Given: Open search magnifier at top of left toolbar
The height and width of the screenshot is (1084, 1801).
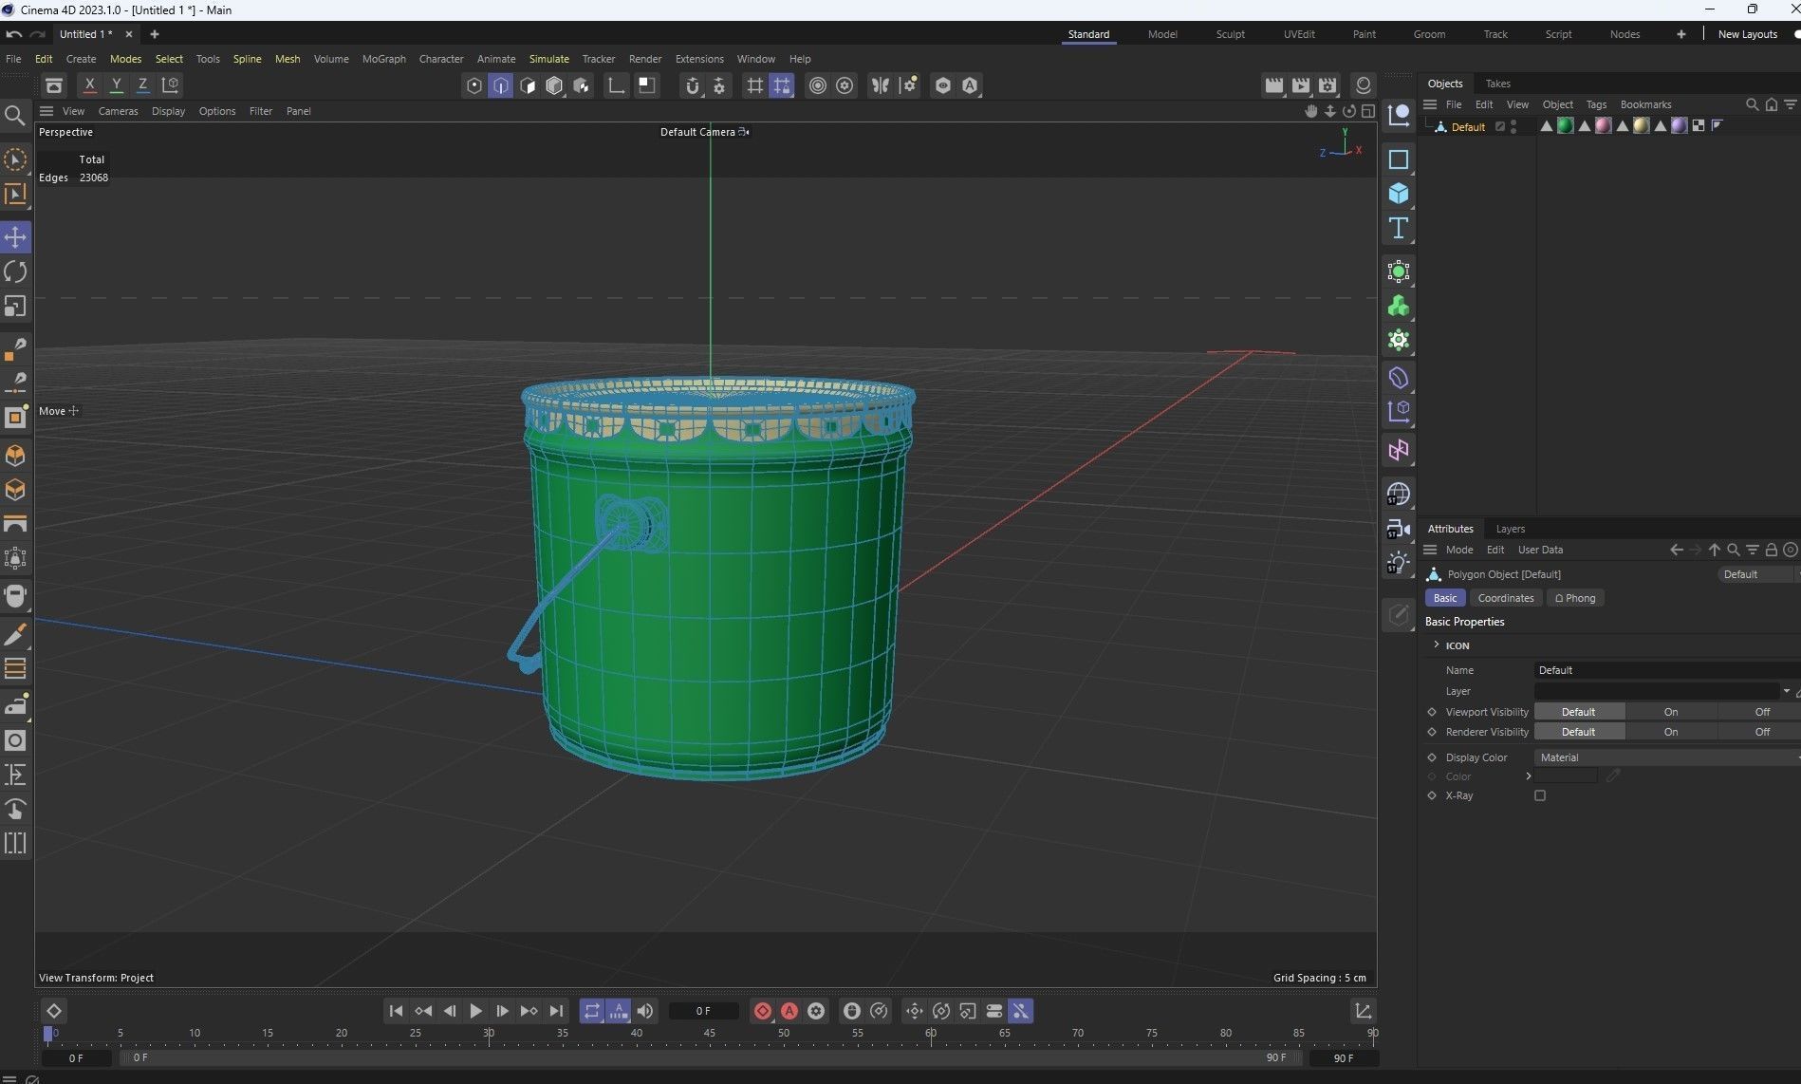Looking at the screenshot, I should click(x=15, y=116).
